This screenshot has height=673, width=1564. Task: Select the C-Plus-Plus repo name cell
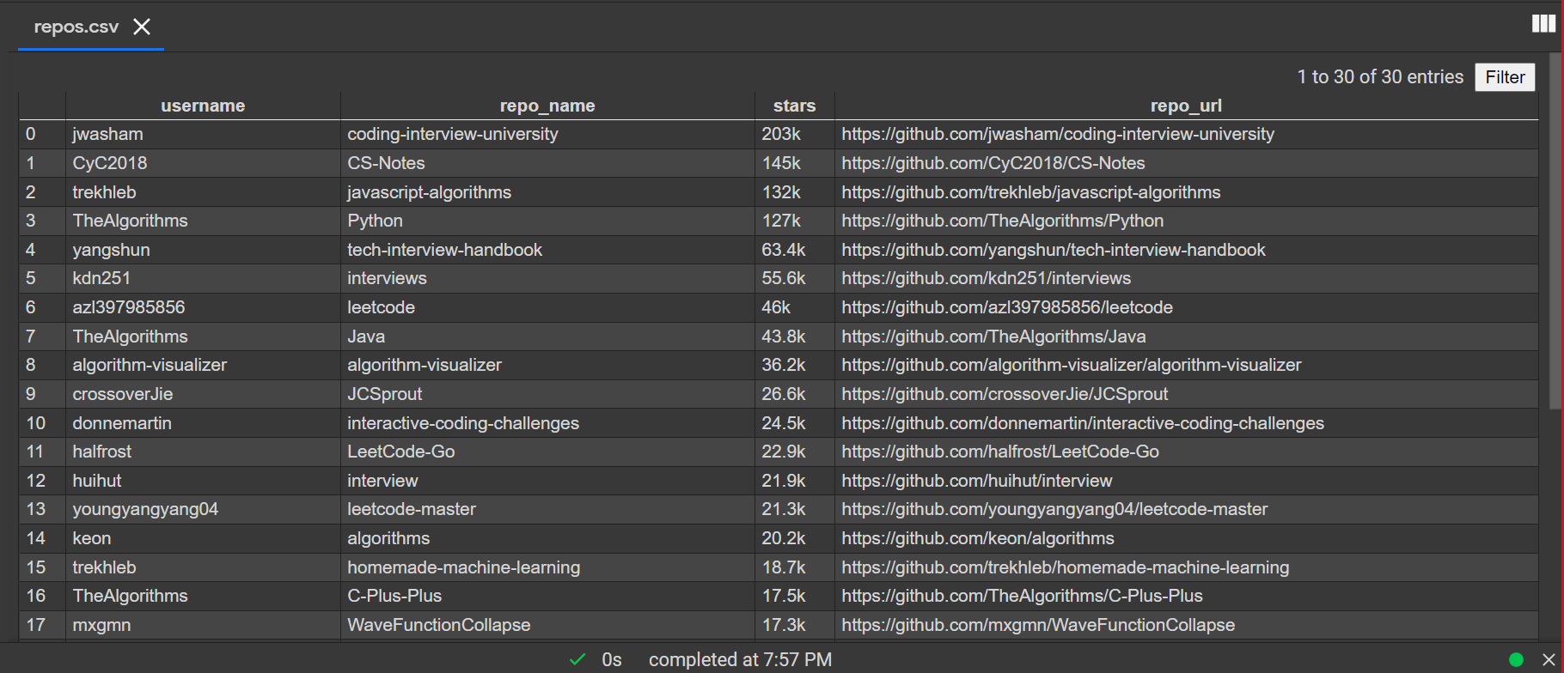(547, 596)
